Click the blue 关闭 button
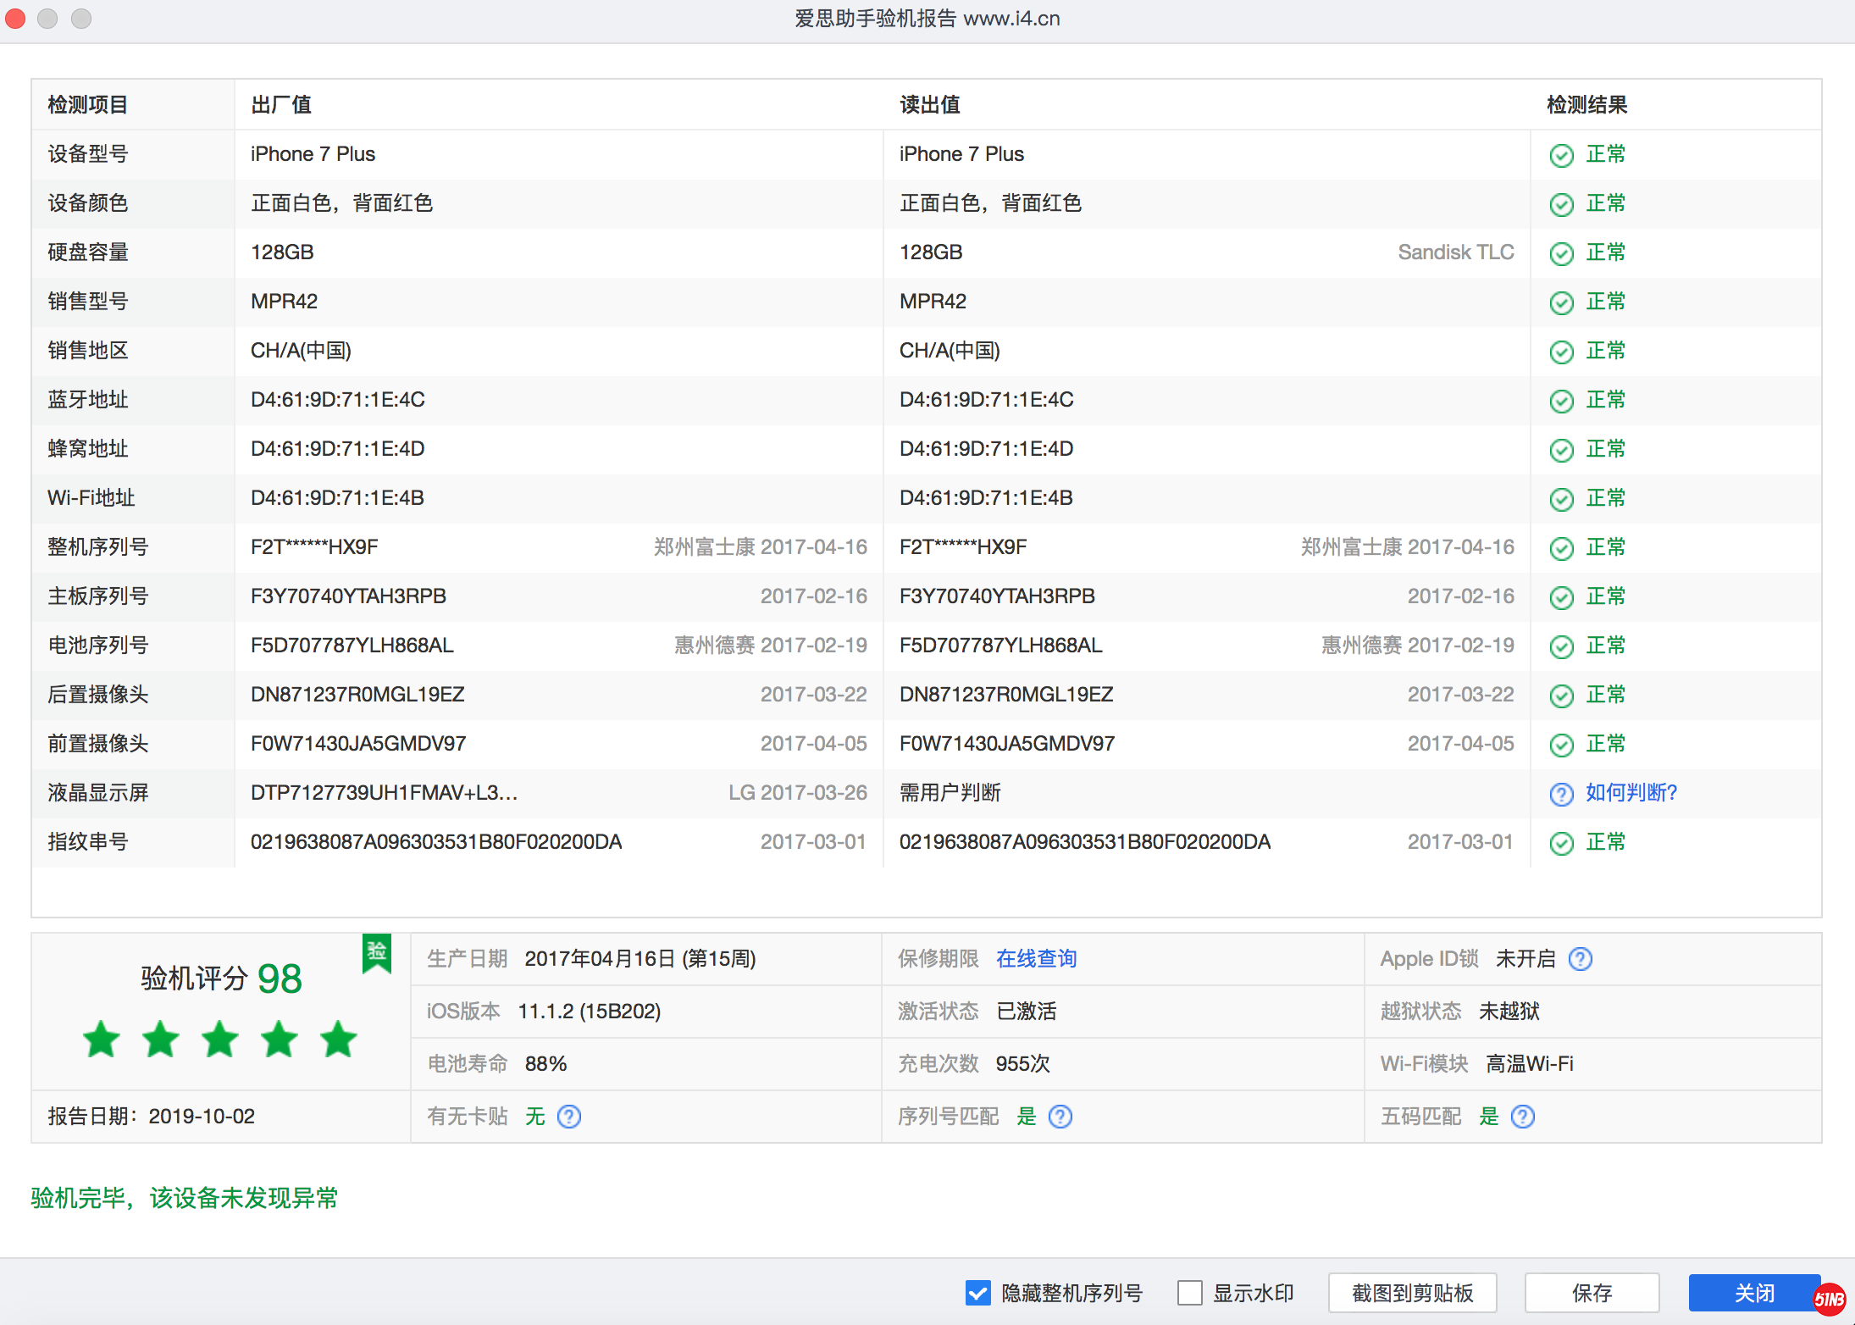Screen dimensions: 1855x1325 pyautogui.click(x=1756, y=1293)
